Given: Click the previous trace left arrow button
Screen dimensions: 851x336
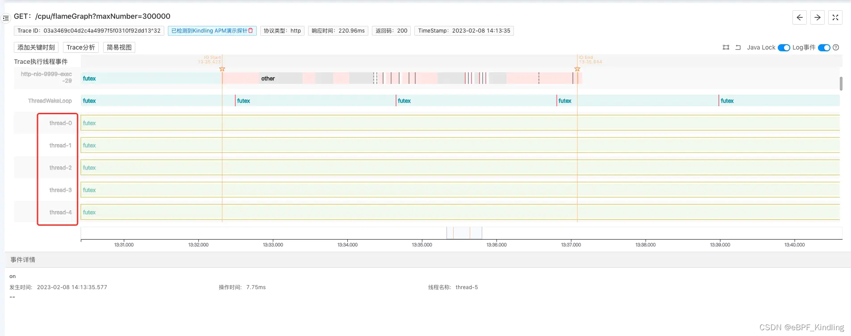Looking at the screenshot, I should click(799, 17).
